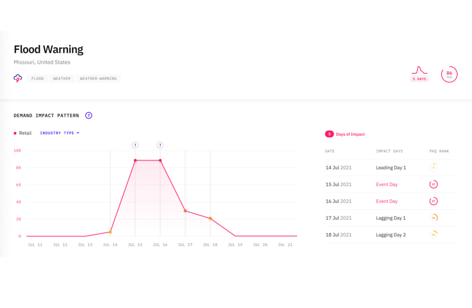This screenshot has width=472, height=308.
Task: Select the Jul 15 peak data point
Action: [x=135, y=160]
